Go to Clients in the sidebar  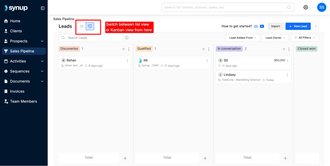coord(16,31)
